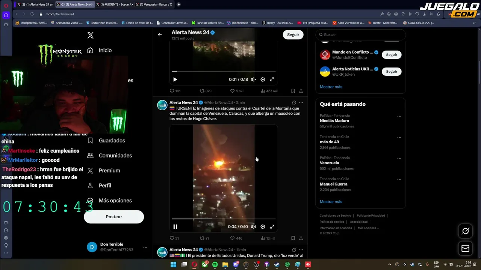
Task: Play the 0:01 / 0:18 video
Action: pos(175,79)
